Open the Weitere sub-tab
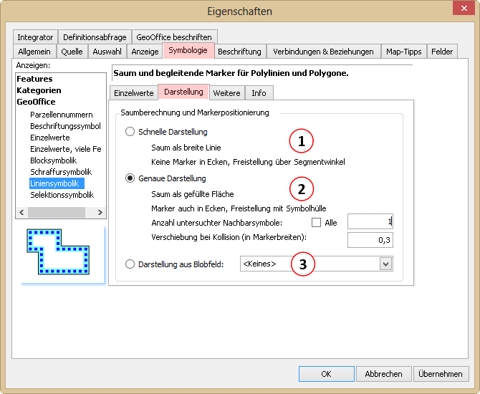Image resolution: width=480 pixels, height=394 pixels. pyautogui.click(x=226, y=93)
